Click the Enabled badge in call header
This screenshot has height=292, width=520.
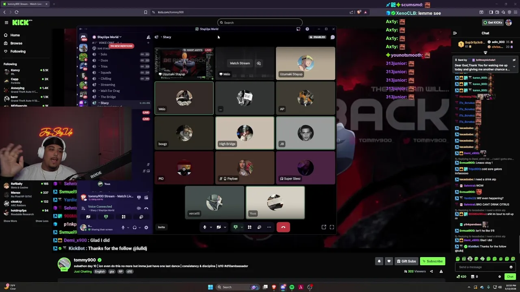click(x=317, y=37)
